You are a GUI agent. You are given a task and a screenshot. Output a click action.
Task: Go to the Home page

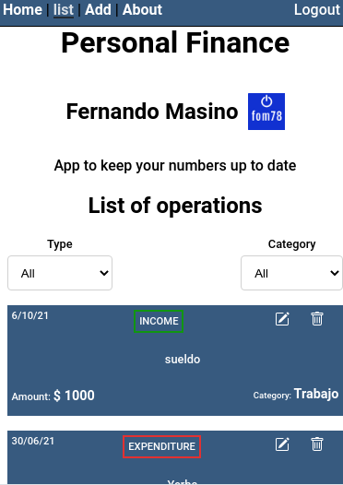[22, 9]
